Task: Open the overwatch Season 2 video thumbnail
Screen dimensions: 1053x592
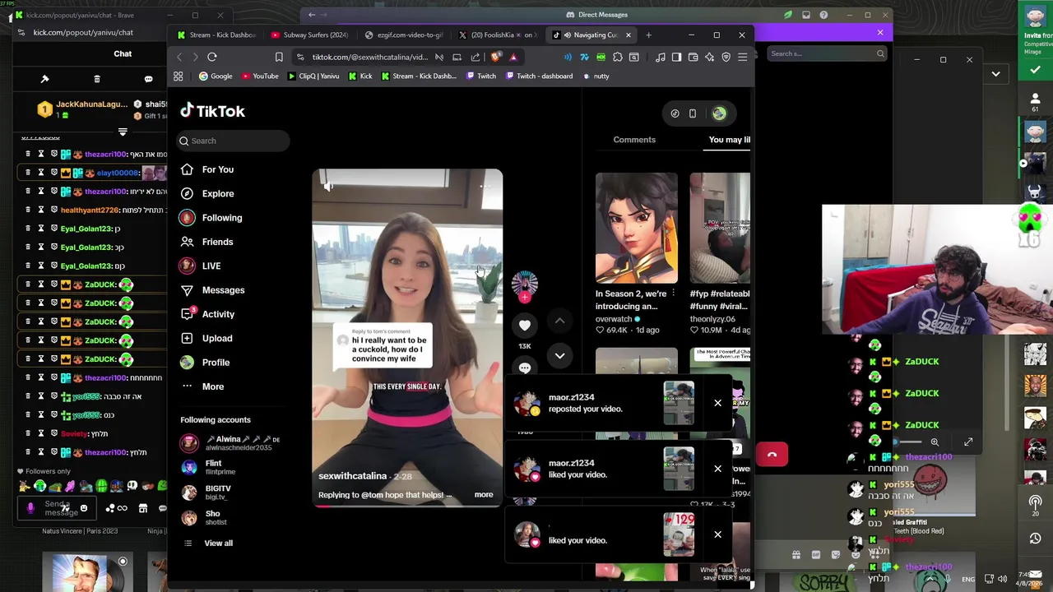Action: click(x=637, y=228)
